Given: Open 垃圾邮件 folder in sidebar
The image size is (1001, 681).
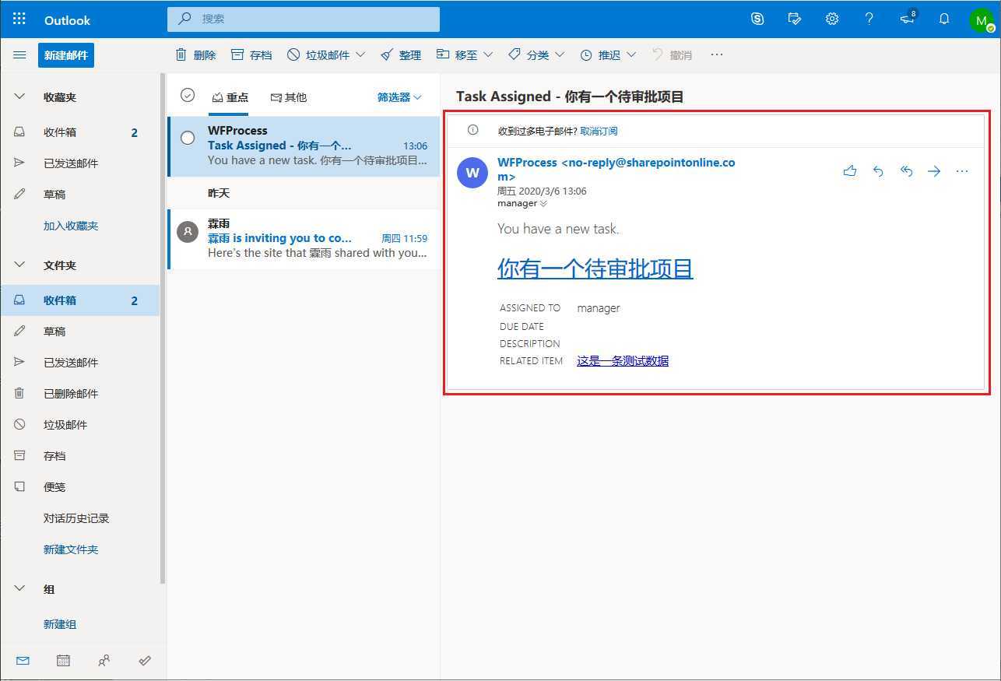Looking at the screenshot, I should click(80, 425).
